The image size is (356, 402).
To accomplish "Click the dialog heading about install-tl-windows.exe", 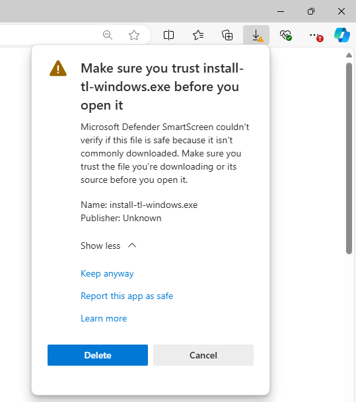I will (162, 86).
